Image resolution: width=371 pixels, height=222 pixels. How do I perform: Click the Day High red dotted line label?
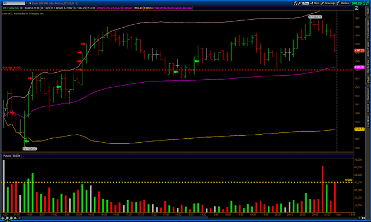(12, 68)
